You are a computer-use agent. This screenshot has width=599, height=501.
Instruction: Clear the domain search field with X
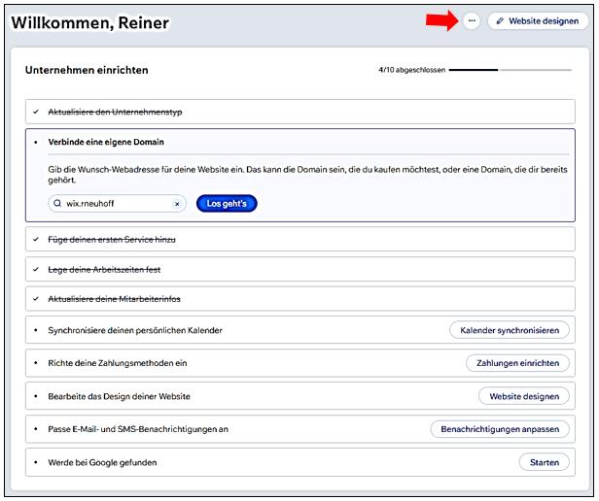177,204
